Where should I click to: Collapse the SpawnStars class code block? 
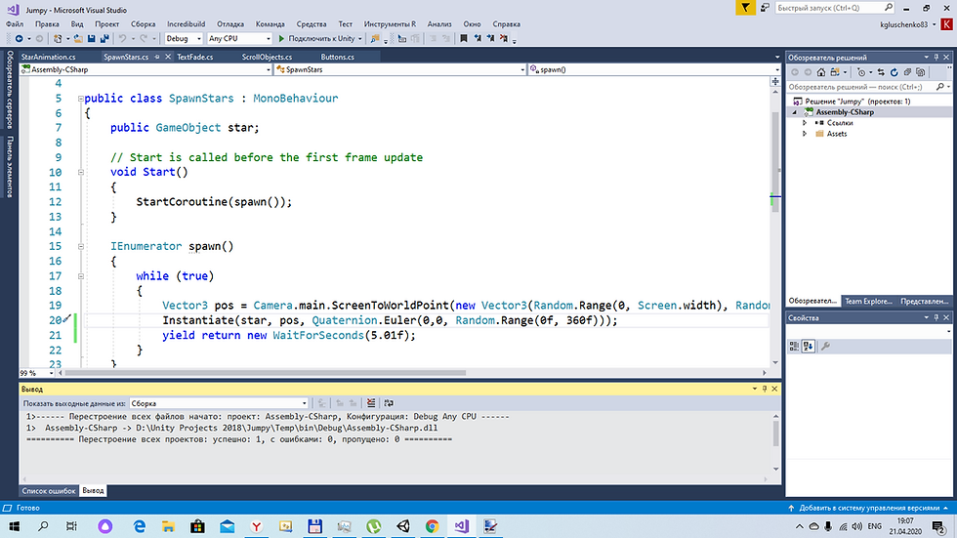(80, 99)
